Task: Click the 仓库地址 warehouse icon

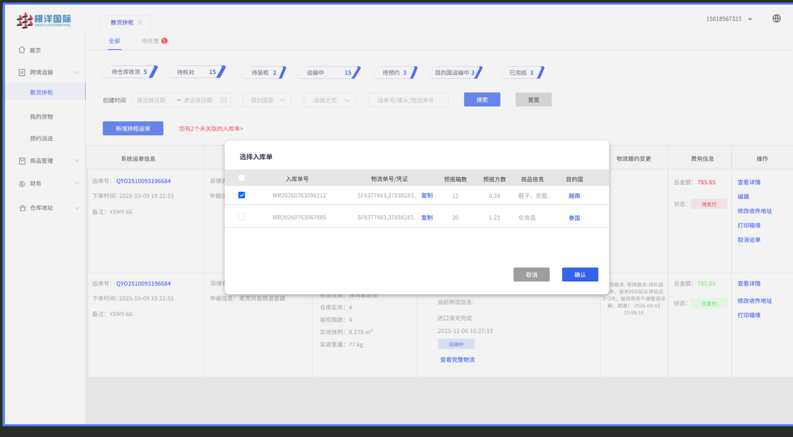Action: click(x=22, y=208)
